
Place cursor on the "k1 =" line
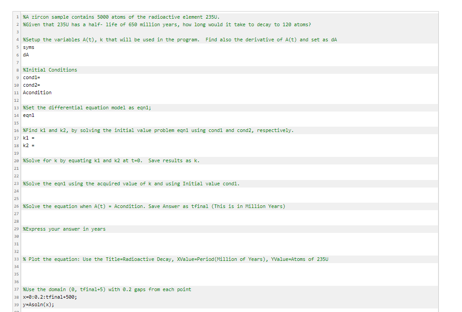pyautogui.click(x=28, y=138)
